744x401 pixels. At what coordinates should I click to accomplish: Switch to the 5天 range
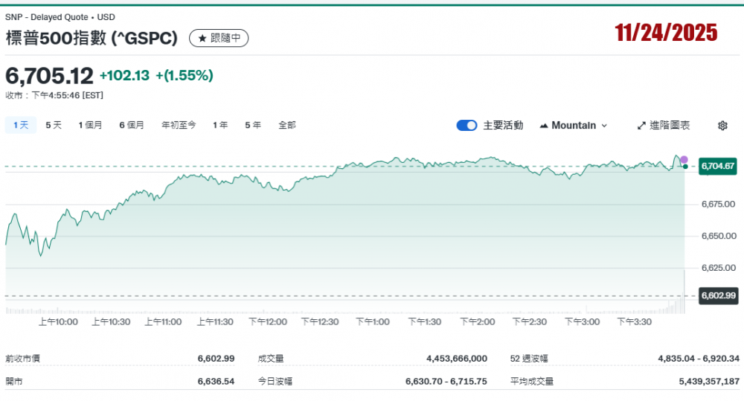pos(54,126)
